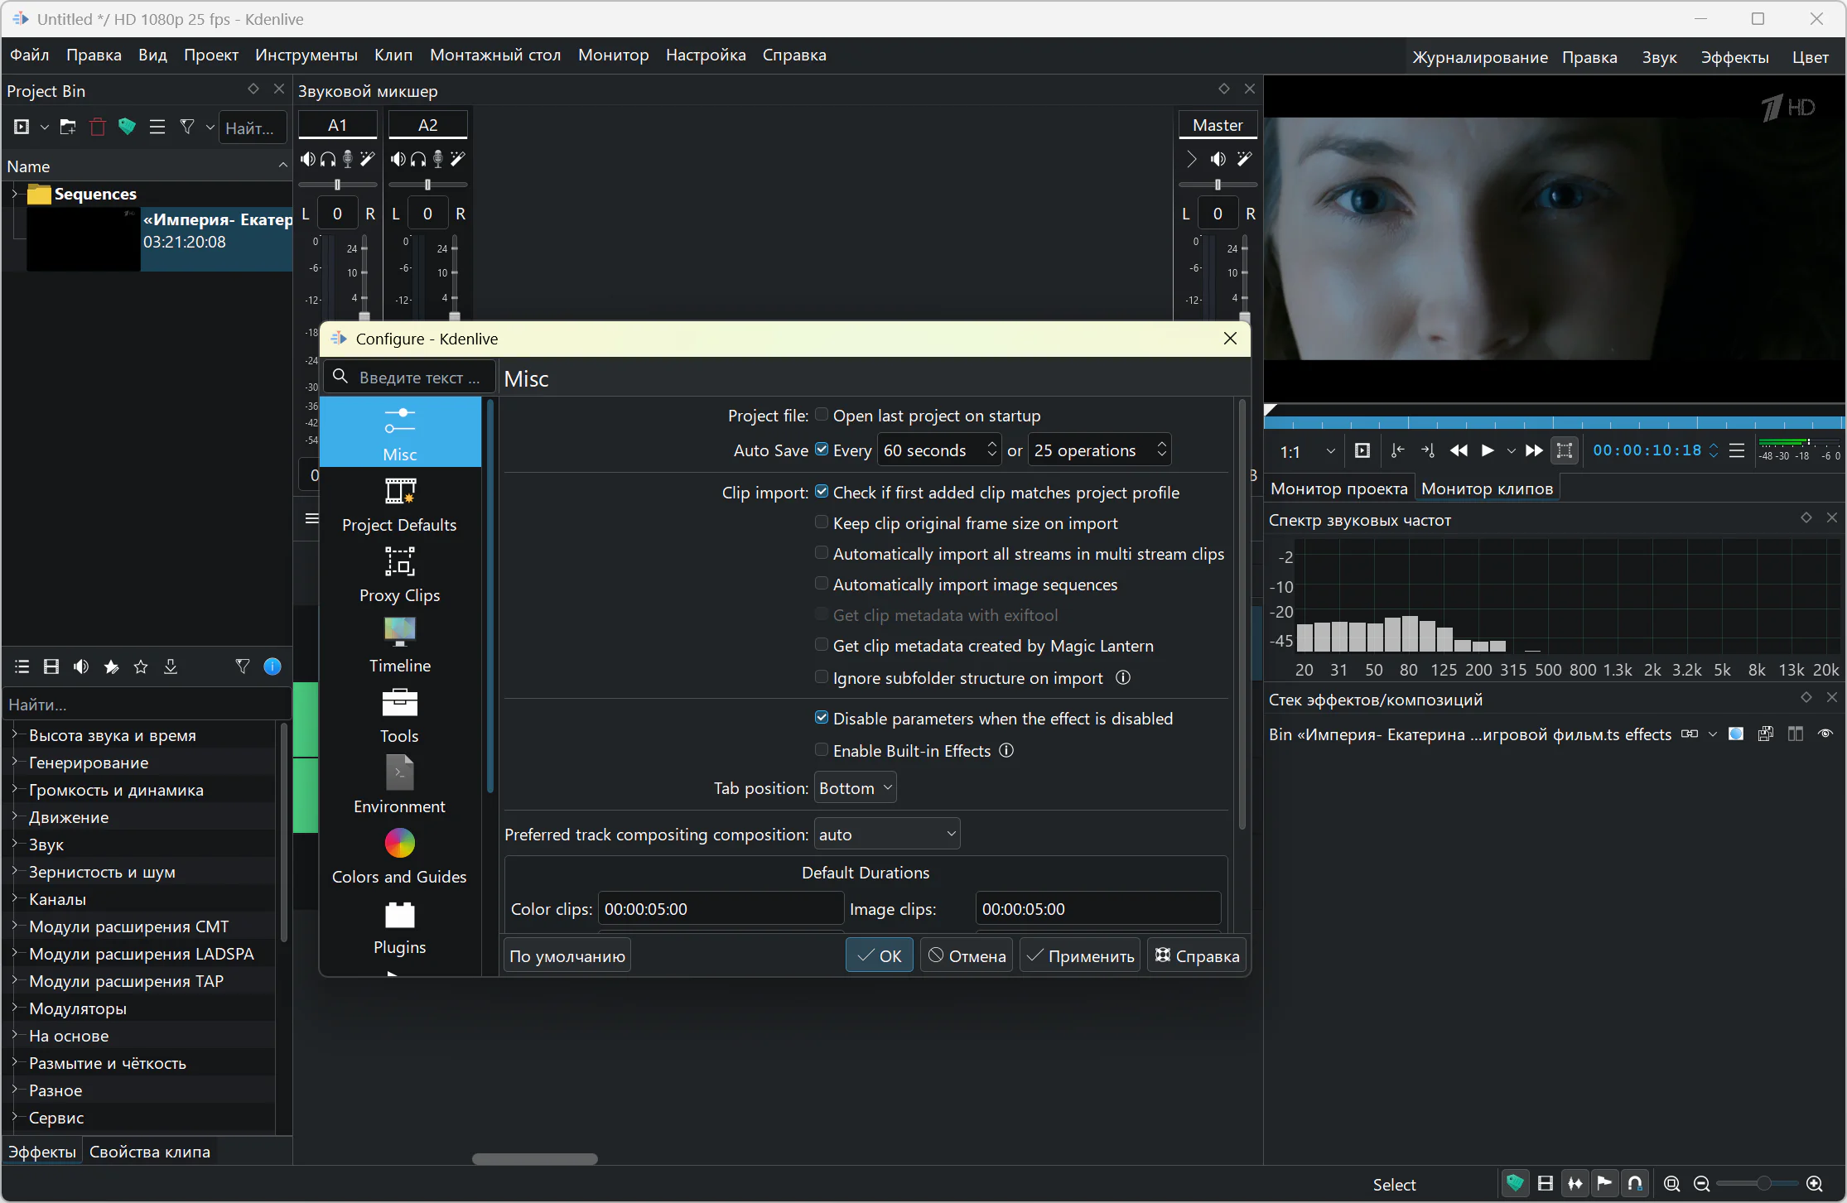Mute the A1 audio track
Image resolution: width=1847 pixels, height=1203 pixels.
308,159
